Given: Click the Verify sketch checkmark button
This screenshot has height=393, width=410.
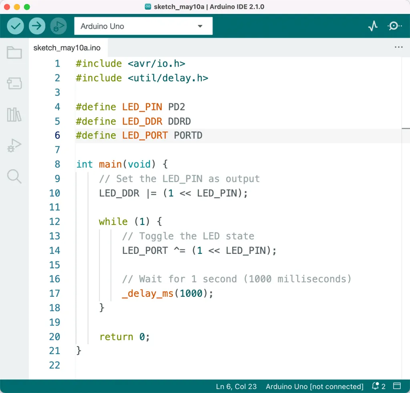Looking at the screenshot, I should click(x=15, y=26).
